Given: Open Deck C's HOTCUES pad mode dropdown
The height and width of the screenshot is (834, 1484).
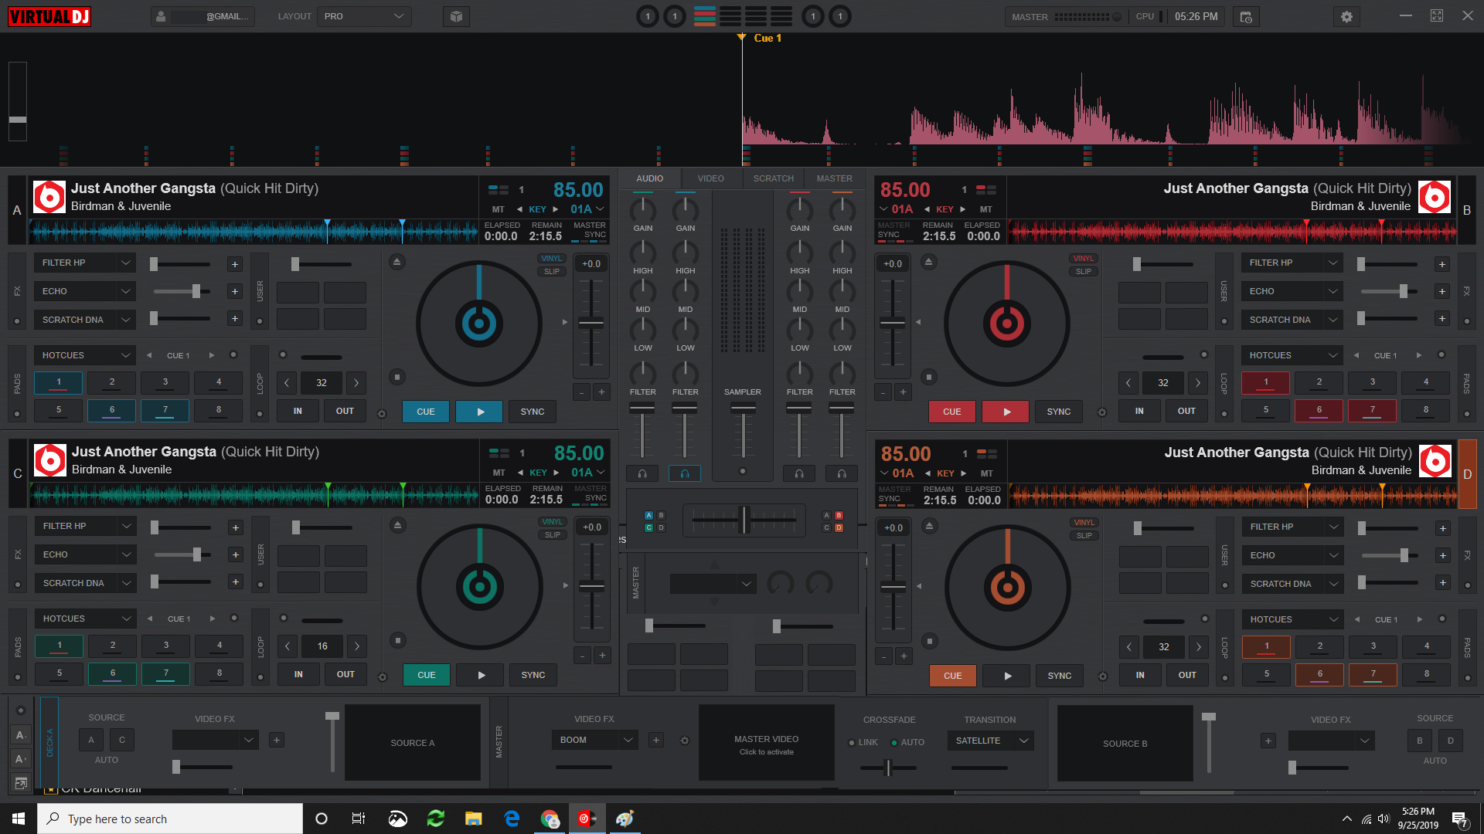Looking at the screenshot, I should 86,619.
